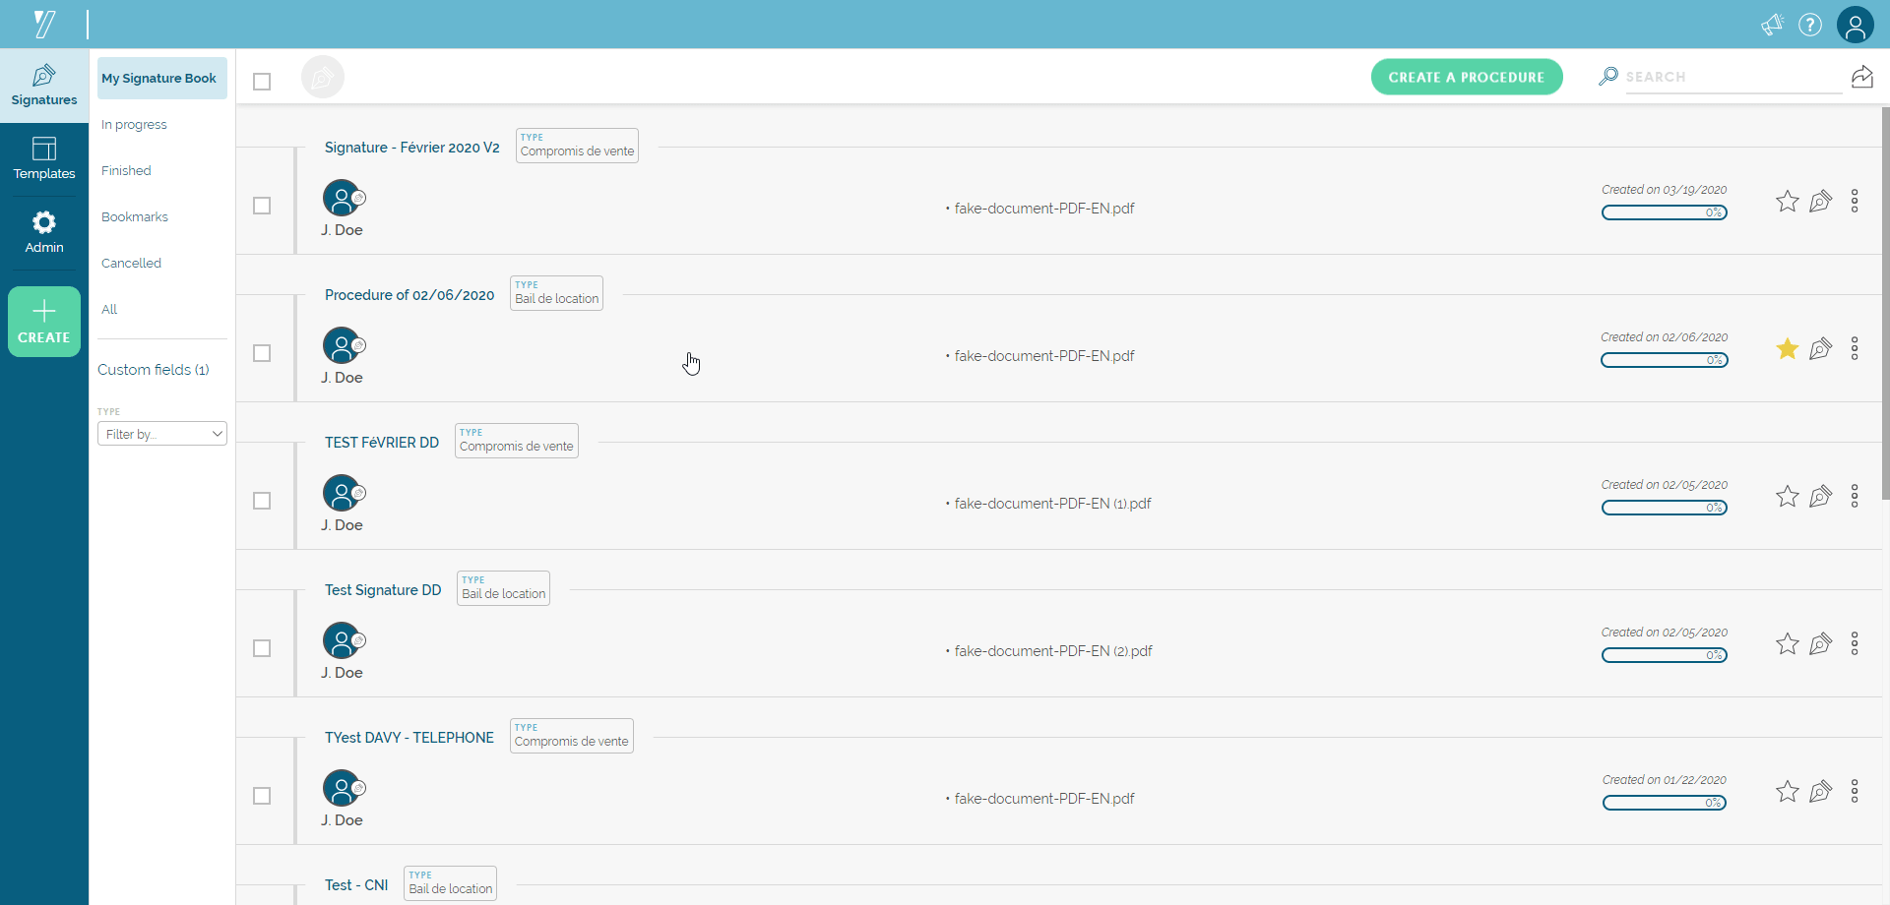Bookmark TYest DAVY - TELEPHONE with star

[1788, 792]
